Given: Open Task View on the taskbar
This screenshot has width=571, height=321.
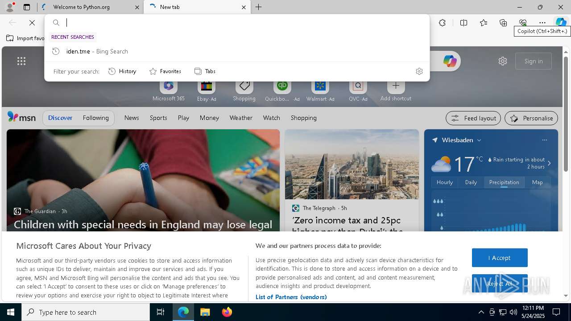Looking at the screenshot, I should [161, 312].
